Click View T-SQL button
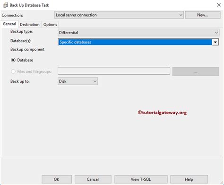The image size is (224, 185). [141, 179]
